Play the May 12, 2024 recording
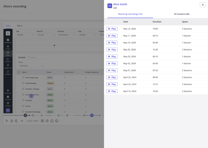 pos(112,29)
